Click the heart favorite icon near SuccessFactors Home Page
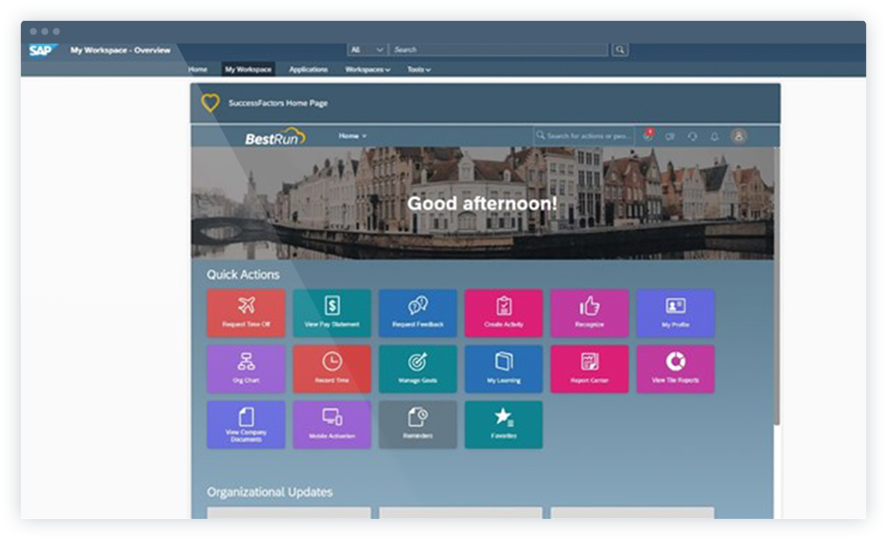The width and height of the screenshot is (887, 539). click(x=209, y=102)
